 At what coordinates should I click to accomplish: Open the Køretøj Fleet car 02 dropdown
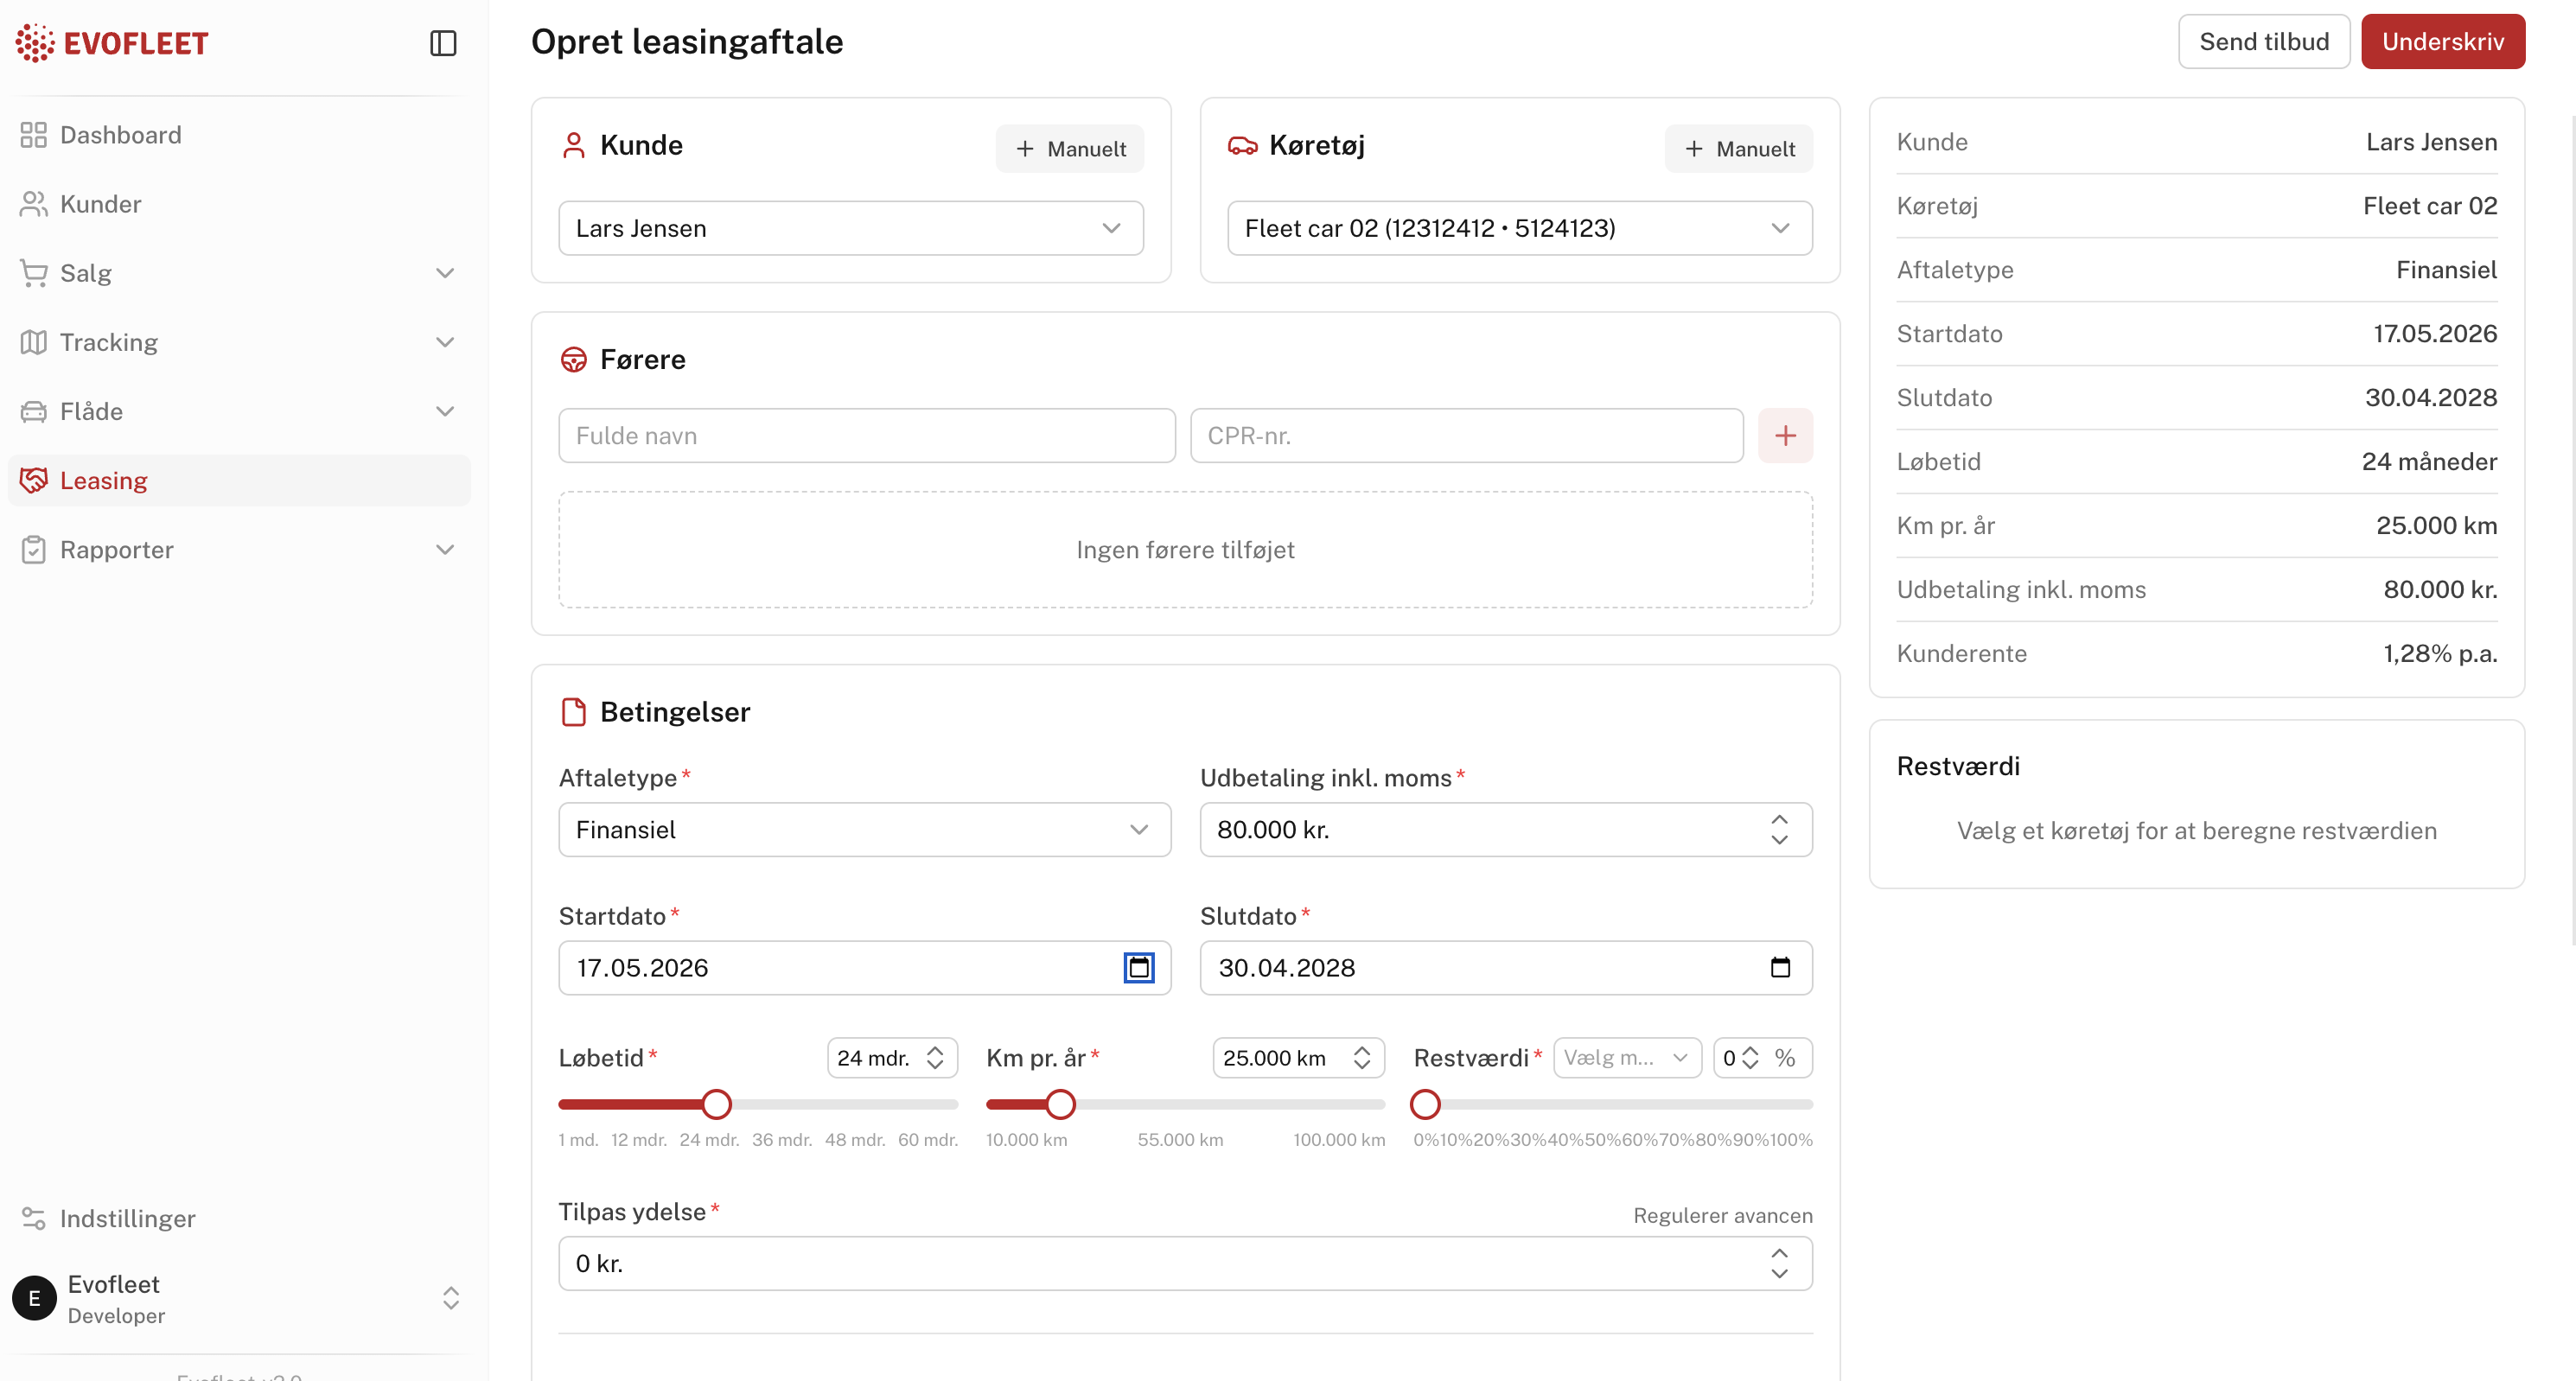pos(1519,228)
